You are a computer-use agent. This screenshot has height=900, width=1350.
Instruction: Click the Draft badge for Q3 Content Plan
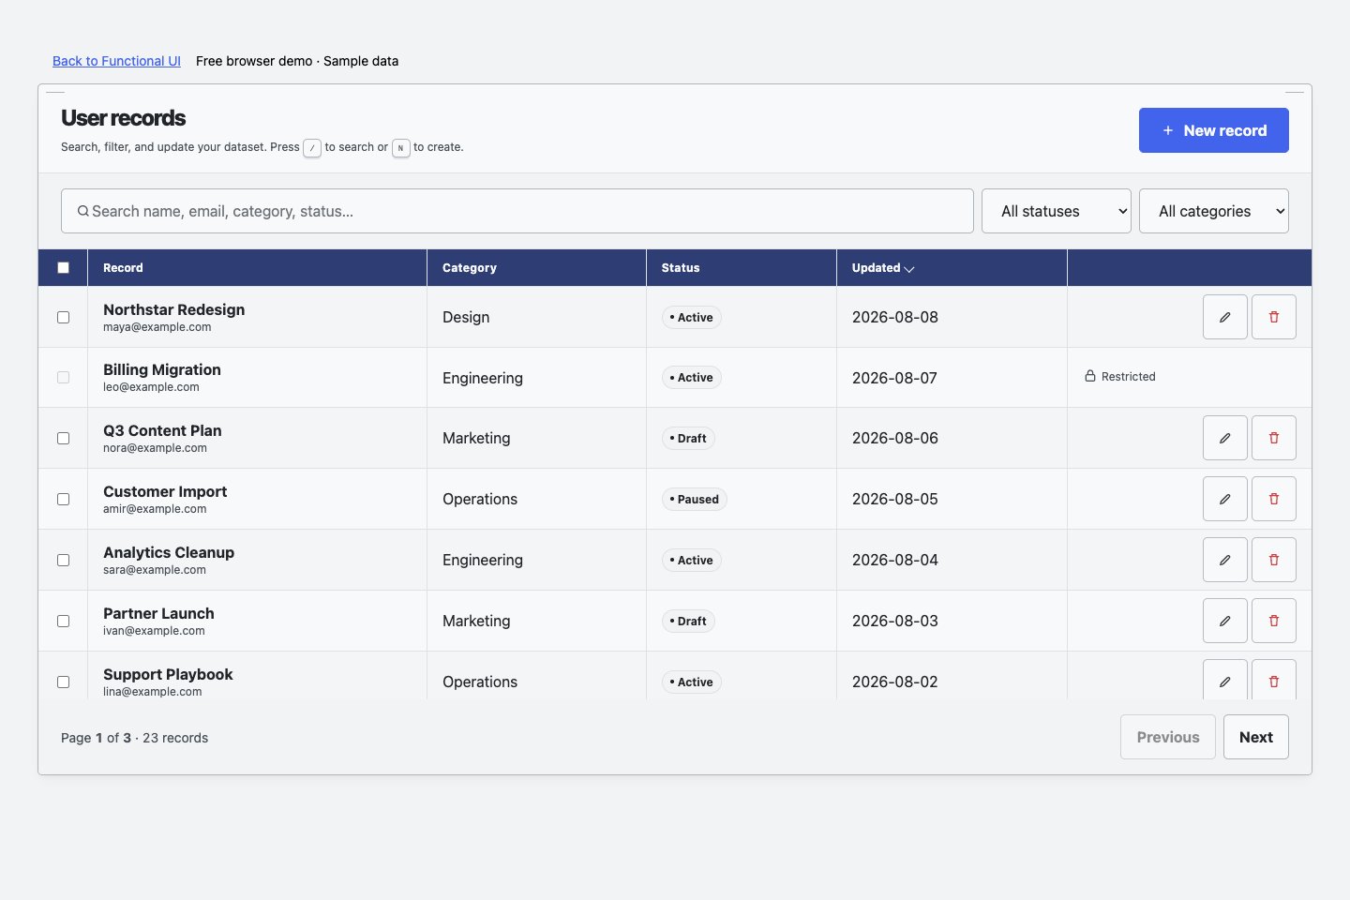pyautogui.click(x=688, y=438)
